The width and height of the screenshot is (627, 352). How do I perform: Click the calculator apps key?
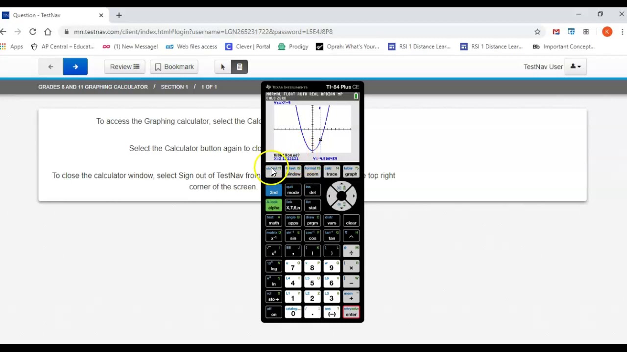(293, 220)
